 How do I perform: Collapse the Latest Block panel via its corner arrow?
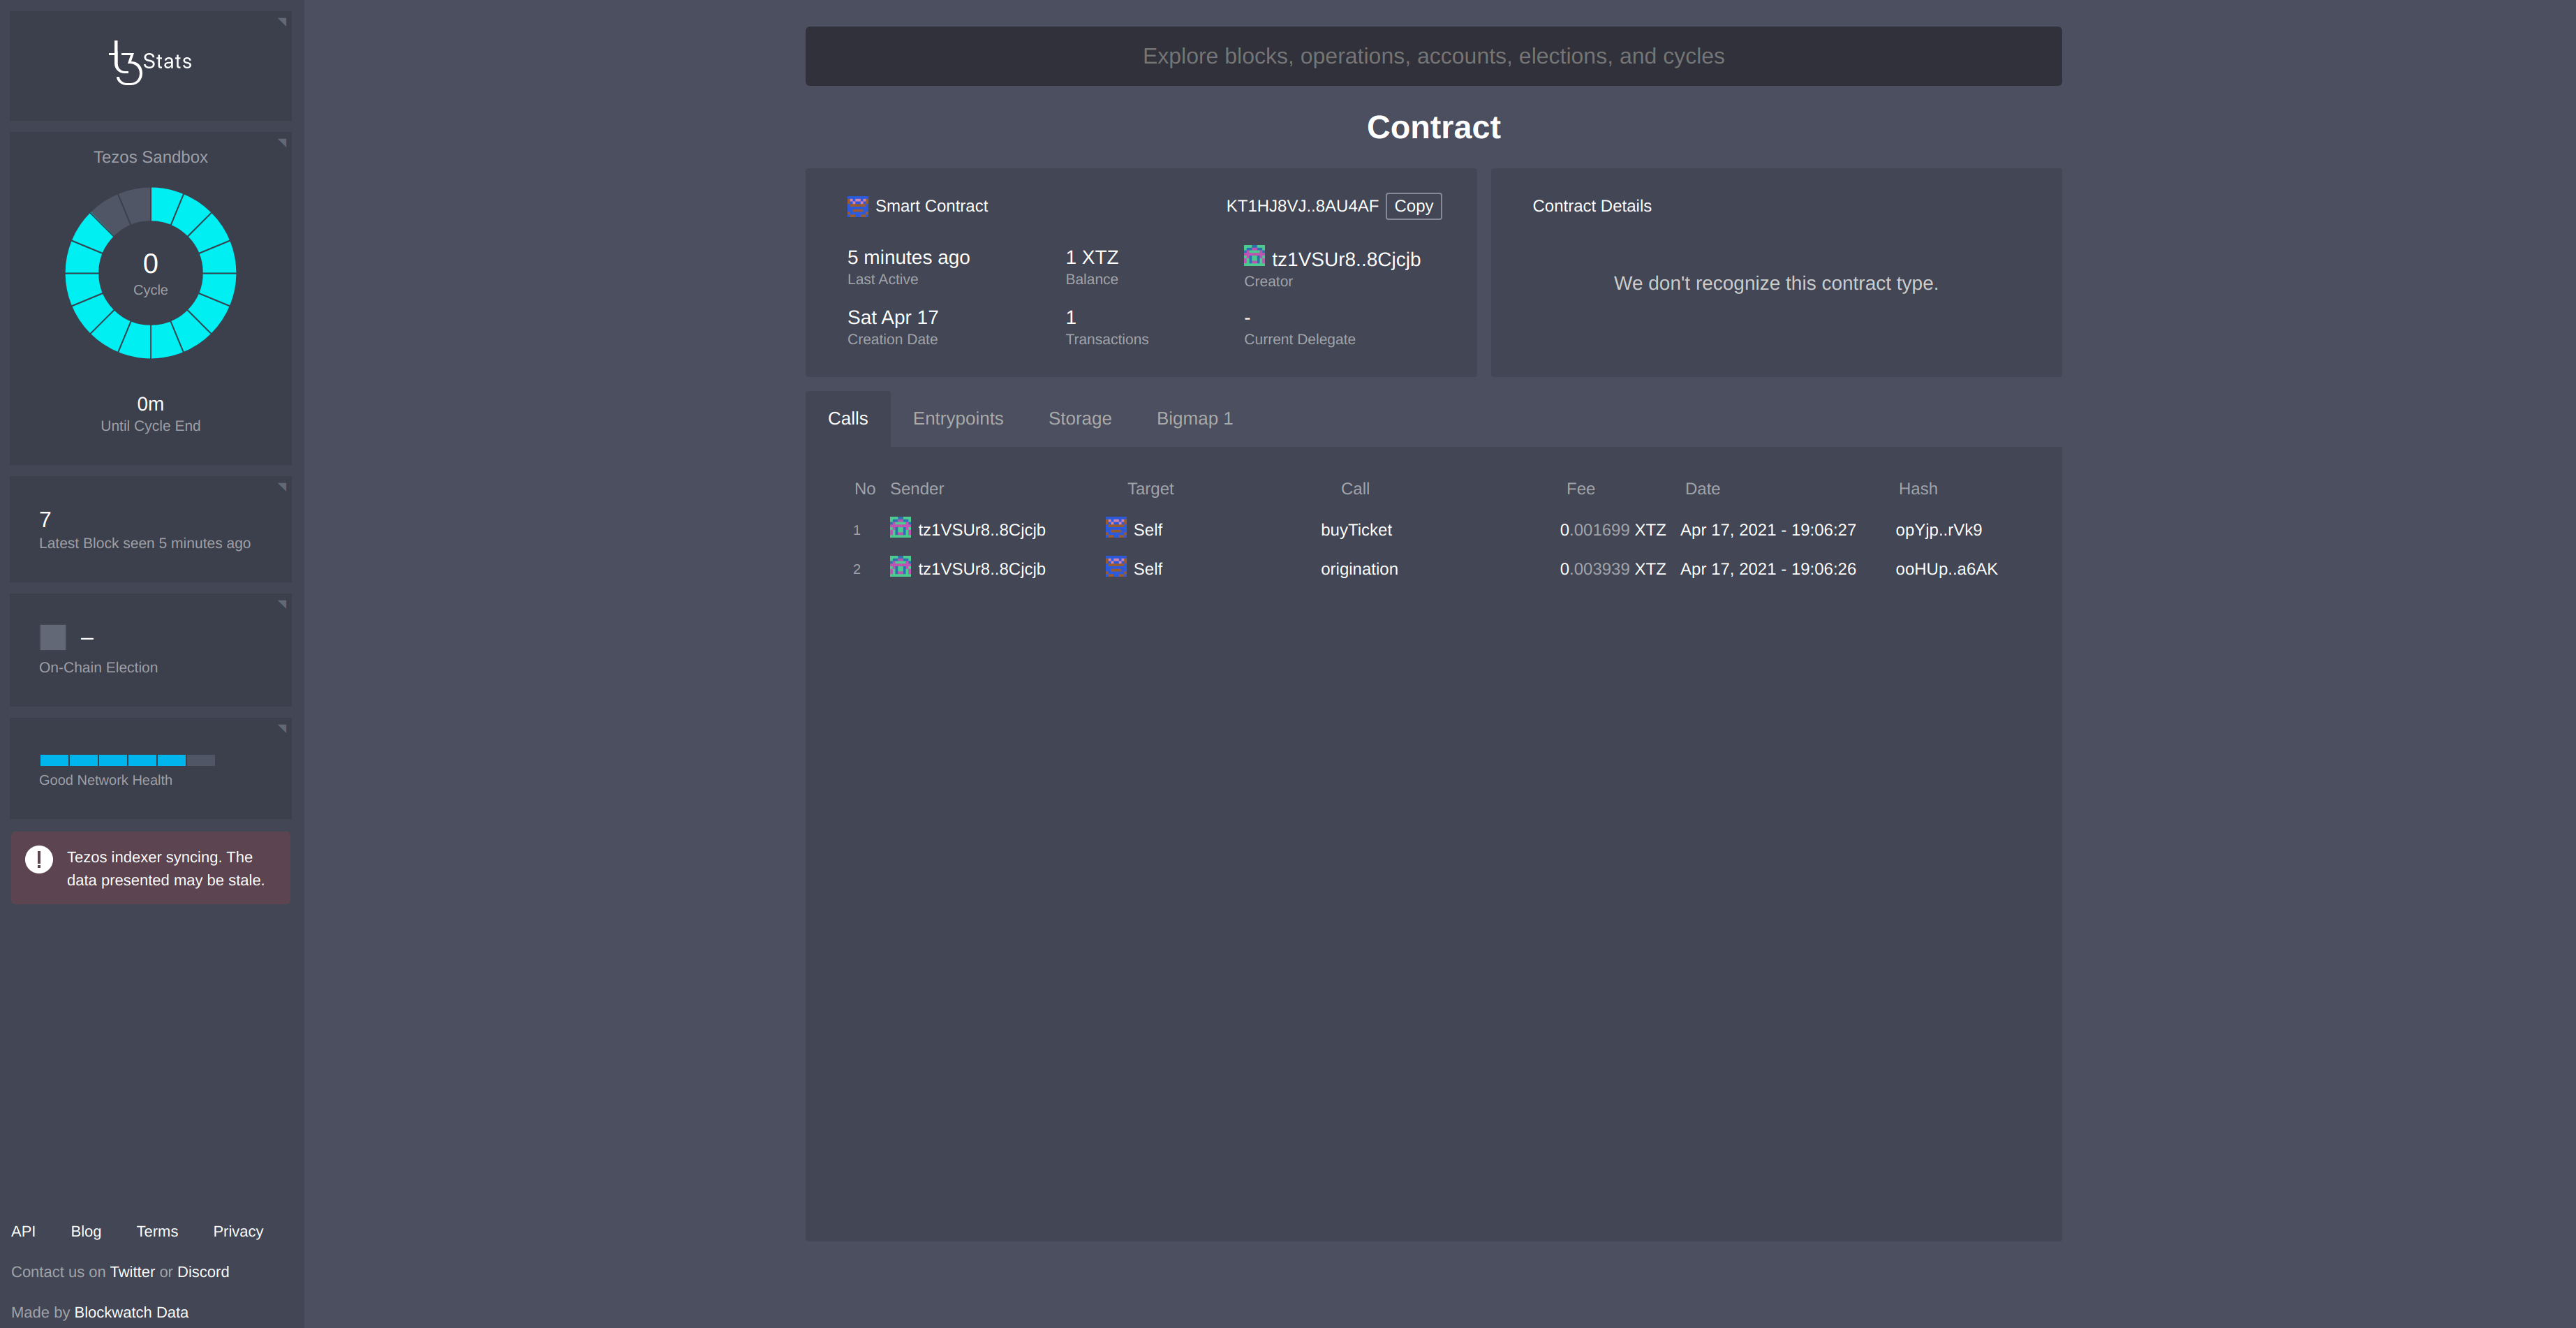283,487
